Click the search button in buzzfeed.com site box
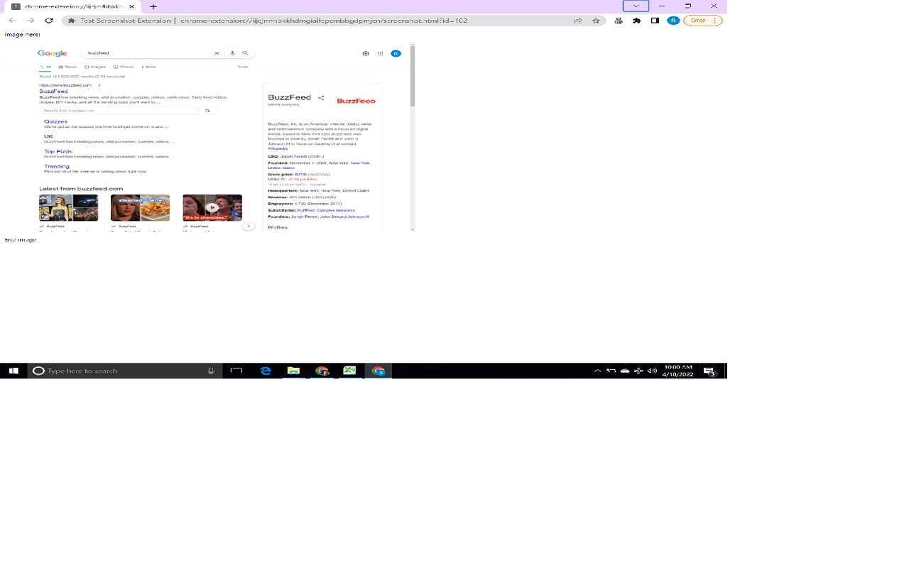Screen dimensions: 909x568 coord(207,111)
